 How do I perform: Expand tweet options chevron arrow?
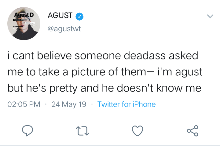(x=210, y=16)
